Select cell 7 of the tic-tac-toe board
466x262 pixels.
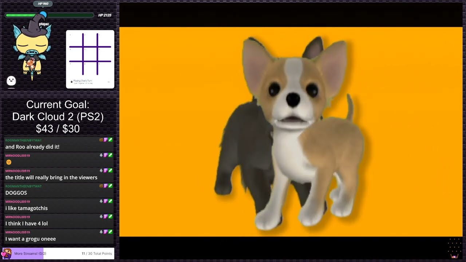point(76,68)
